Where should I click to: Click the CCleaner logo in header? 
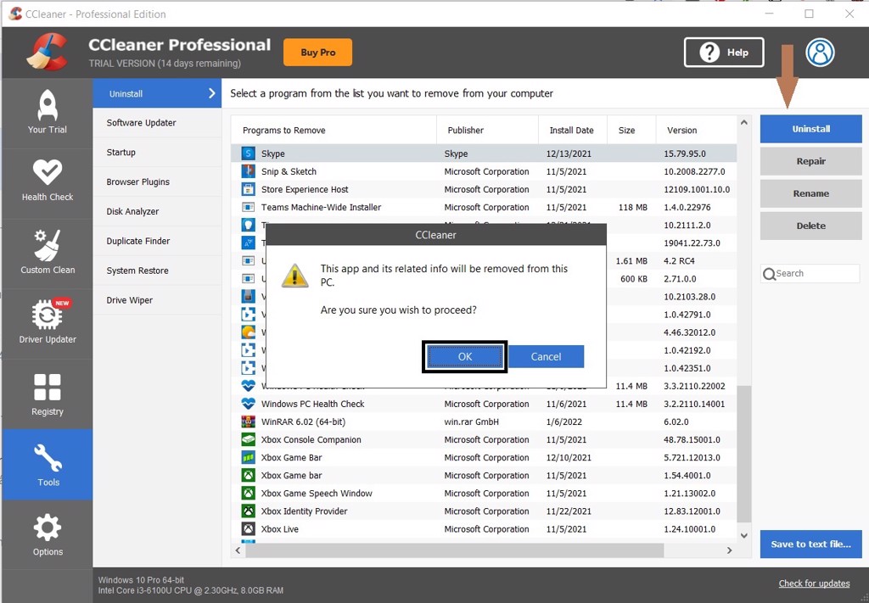48,52
